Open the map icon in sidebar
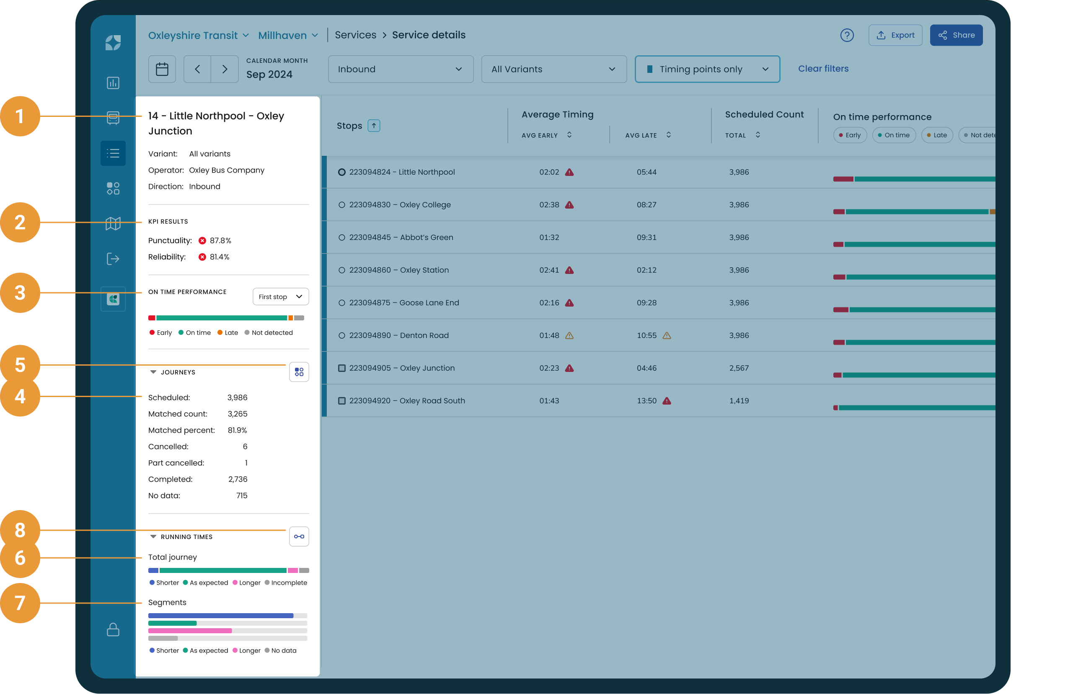This screenshot has width=1086, height=694. pos(113,223)
